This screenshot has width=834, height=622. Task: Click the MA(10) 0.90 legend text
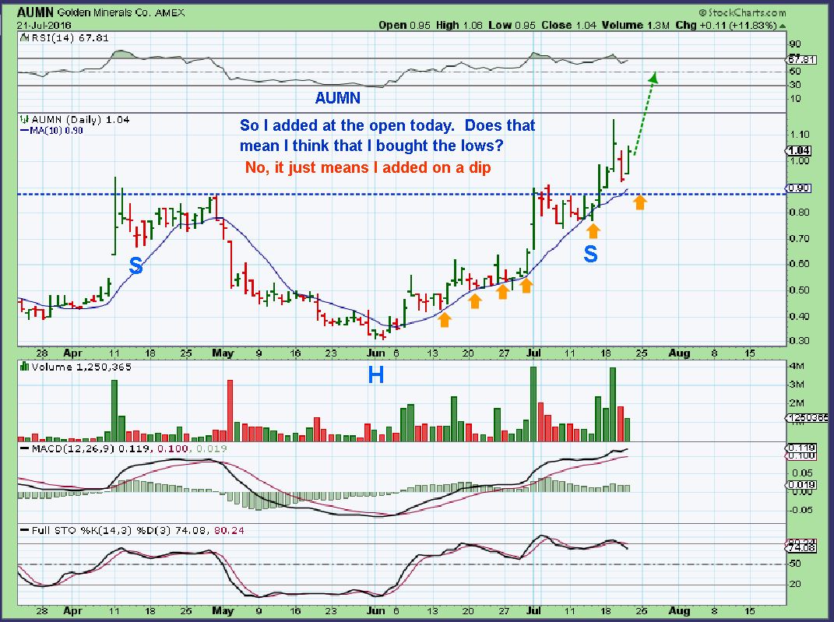click(x=56, y=131)
